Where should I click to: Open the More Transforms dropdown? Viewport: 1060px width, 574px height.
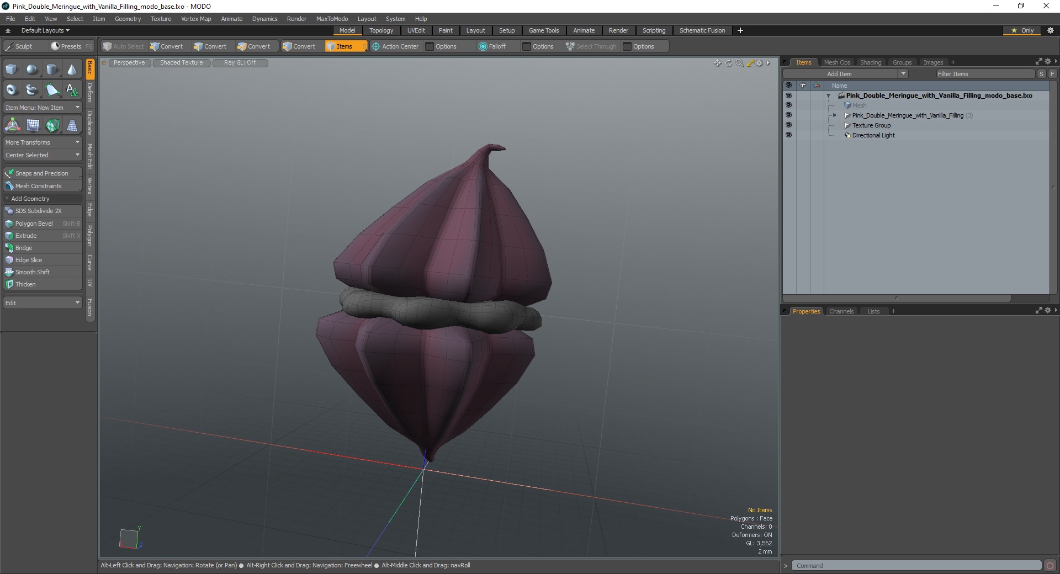(43, 142)
